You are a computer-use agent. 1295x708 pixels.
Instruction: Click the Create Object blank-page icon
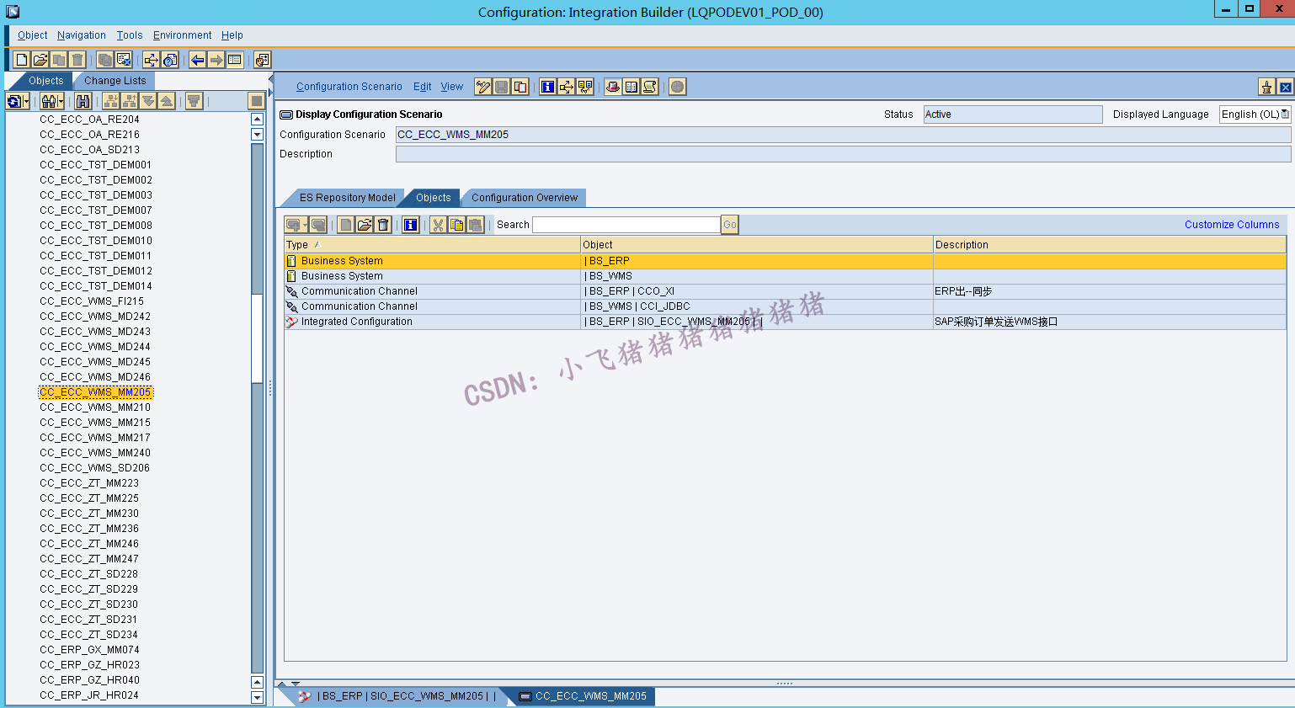click(22, 60)
